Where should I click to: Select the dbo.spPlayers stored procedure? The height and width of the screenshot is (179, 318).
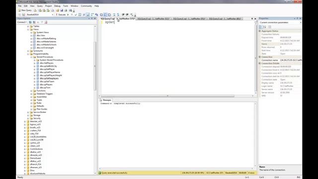46,85
